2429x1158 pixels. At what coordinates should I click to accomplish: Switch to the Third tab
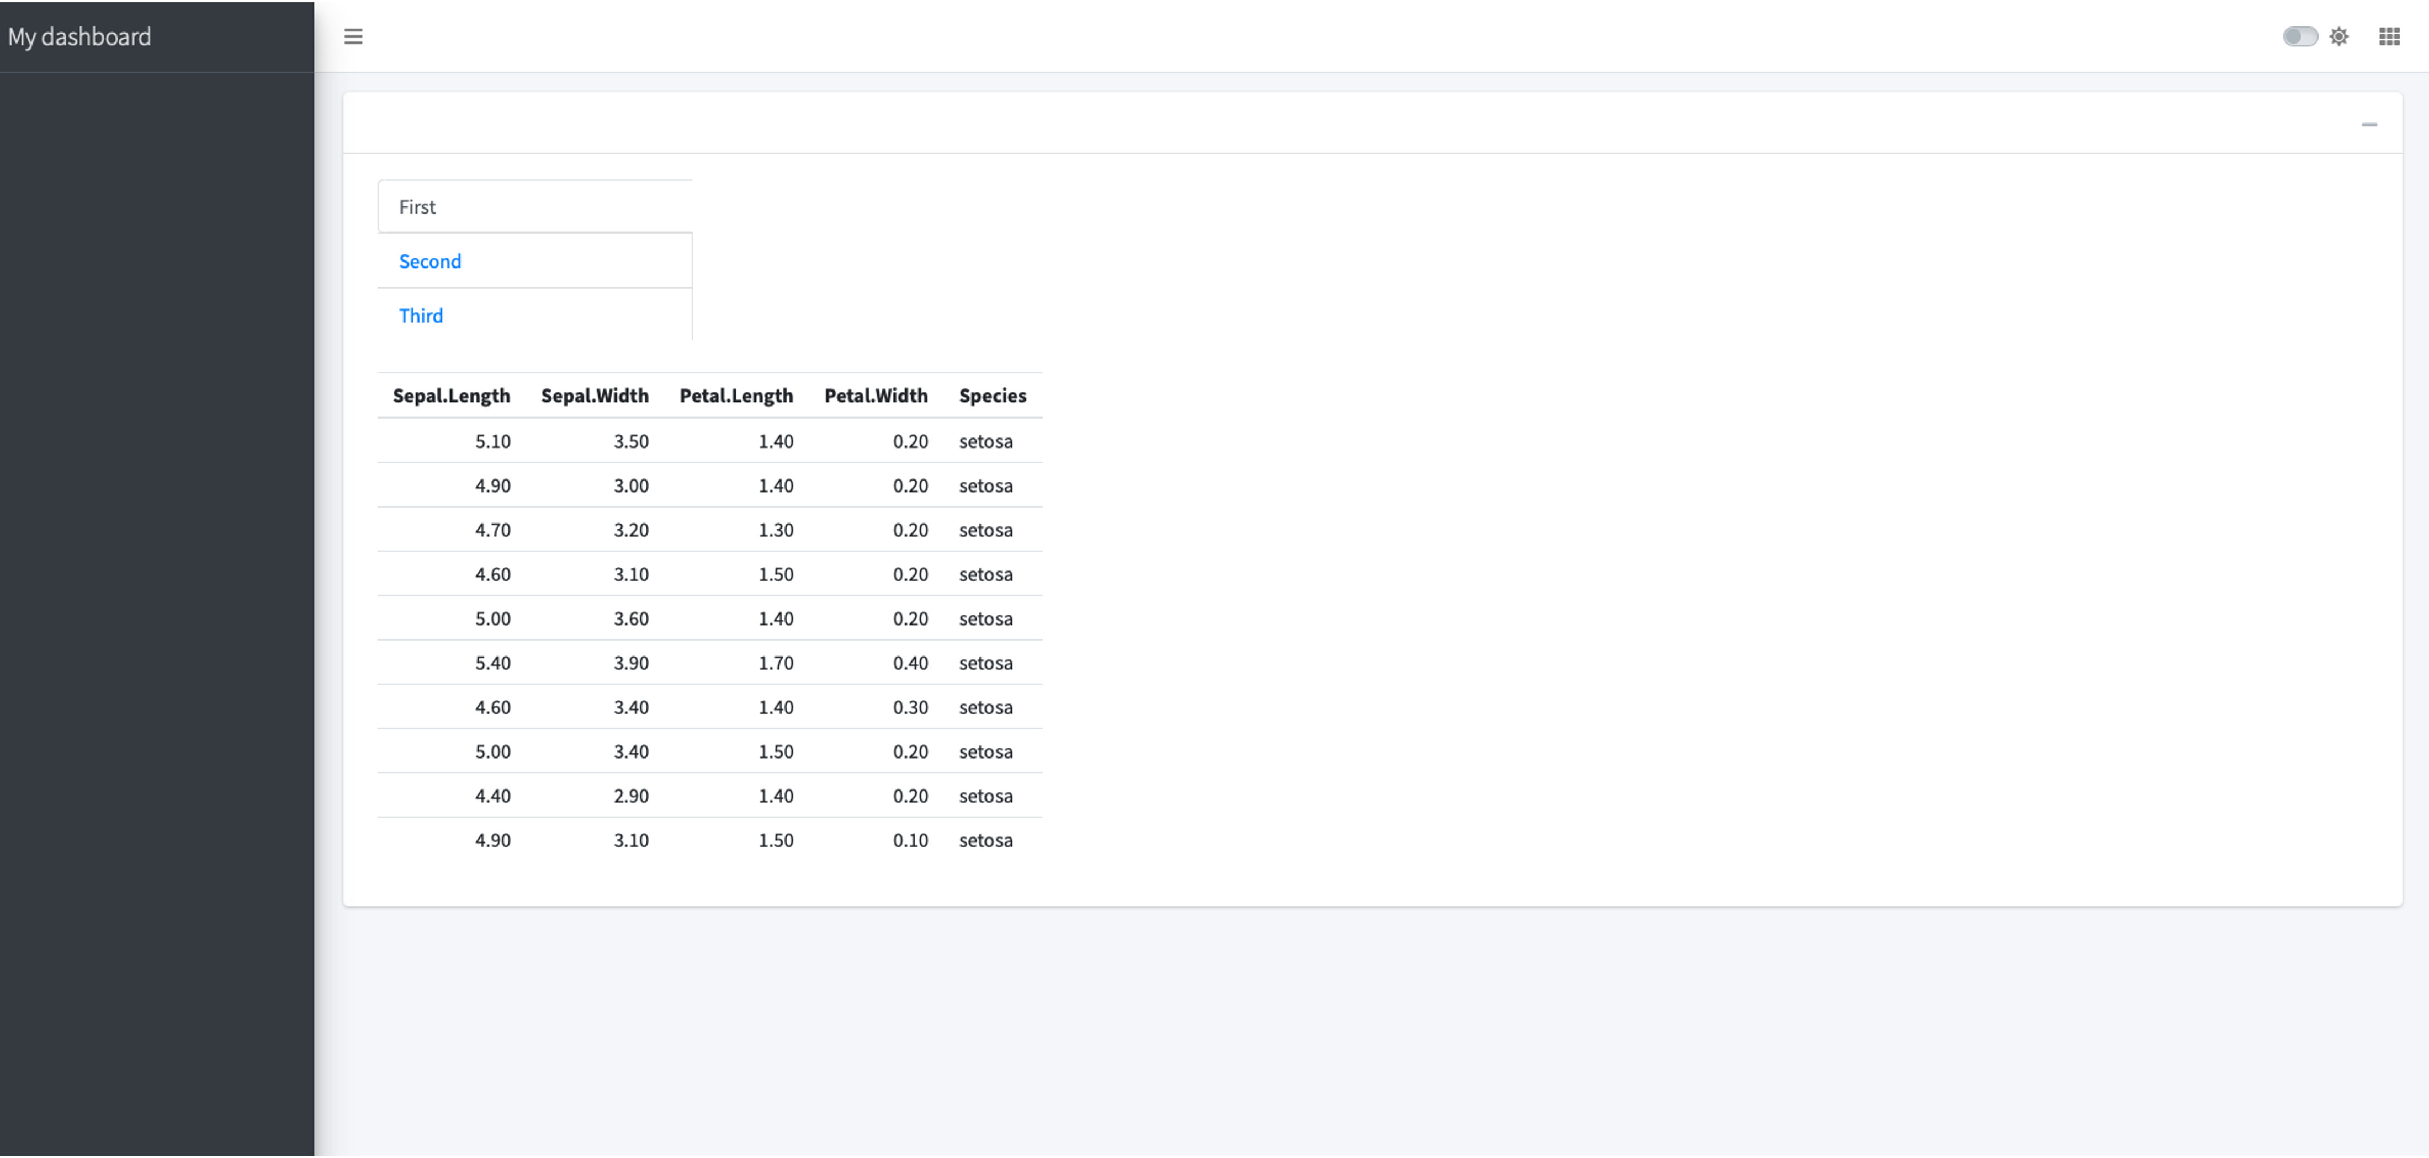coord(421,316)
